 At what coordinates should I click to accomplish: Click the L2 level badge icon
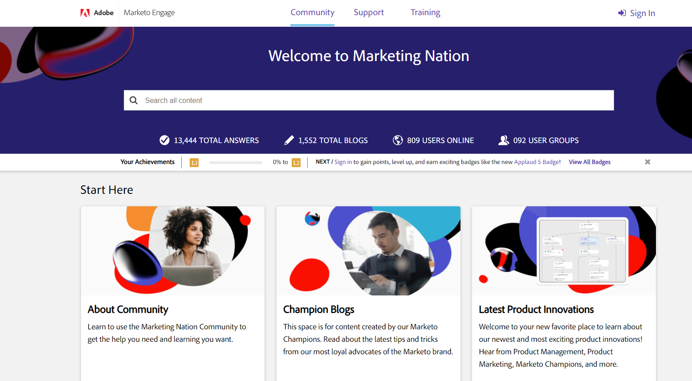point(296,163)
